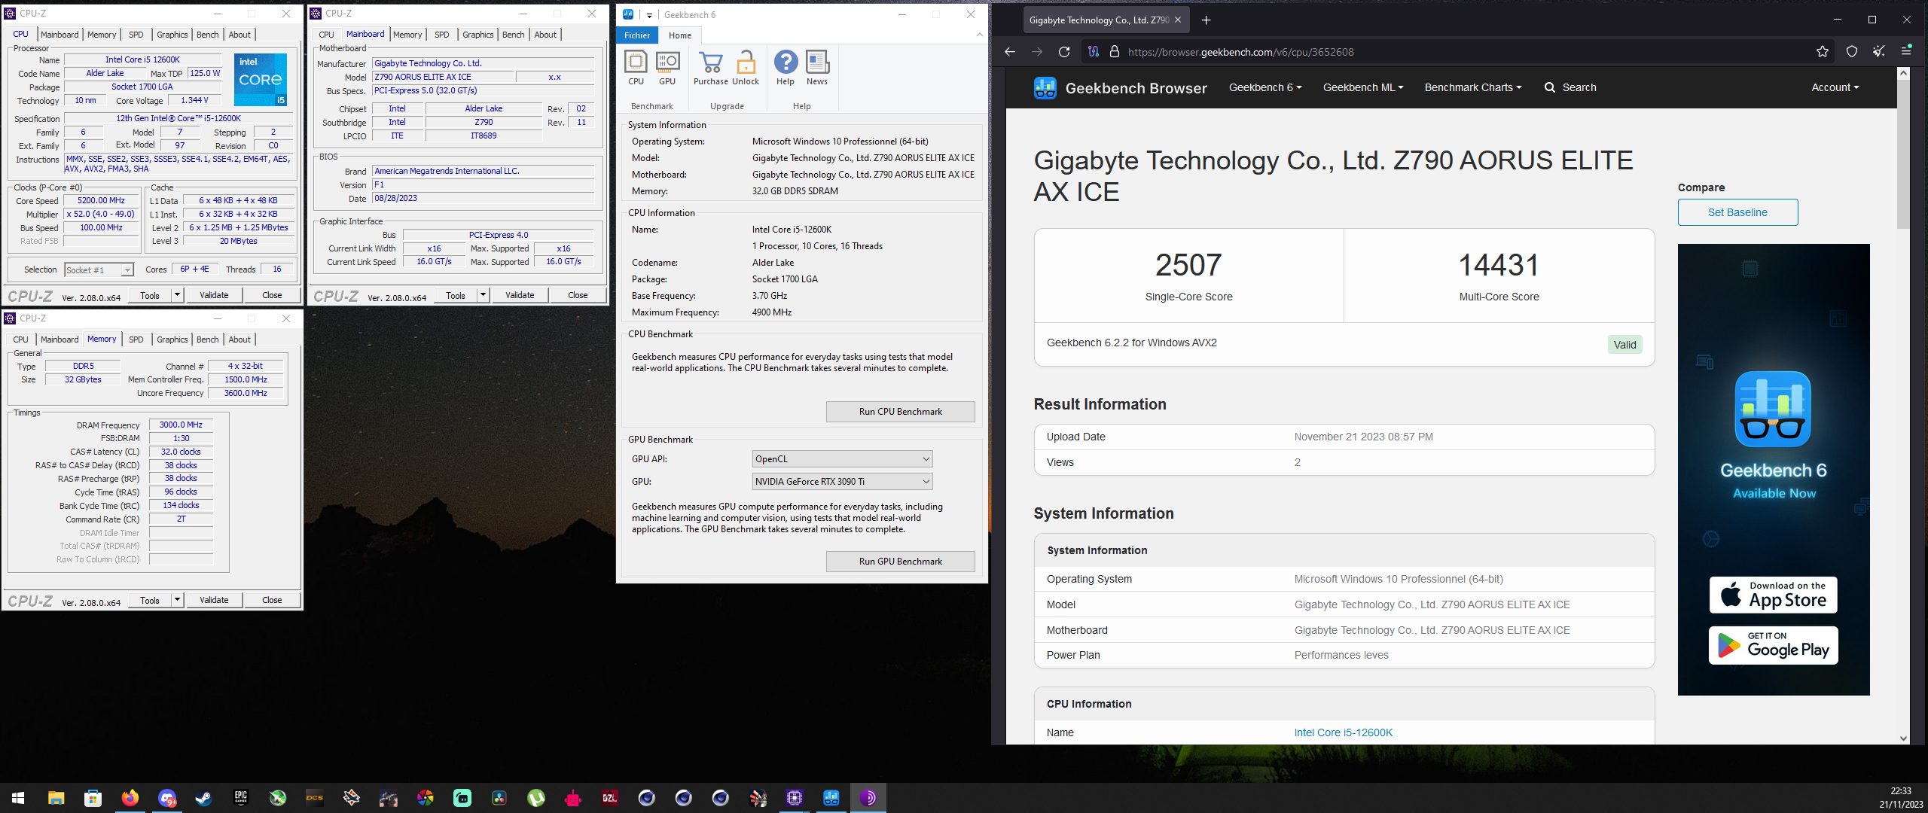Click the browser vertical scrollbar thumb

(1903, 154)
